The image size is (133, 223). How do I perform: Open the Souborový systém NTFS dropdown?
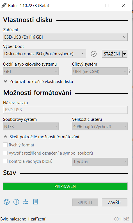31,127
